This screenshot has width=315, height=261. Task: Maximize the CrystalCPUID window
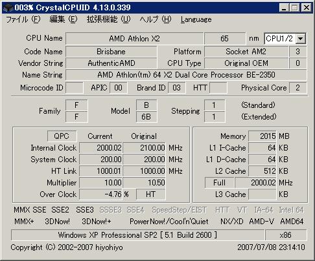click(x=294, y=8)
